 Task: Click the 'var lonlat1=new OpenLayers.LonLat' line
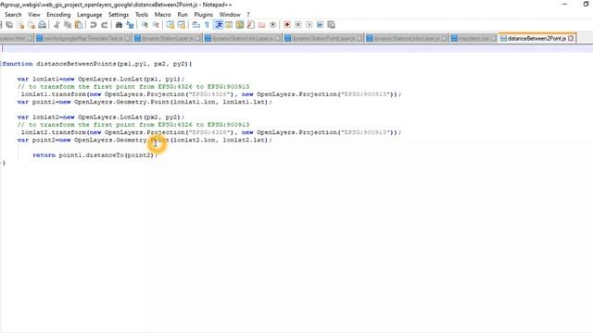pyautogui.click(x=101, y=79)
